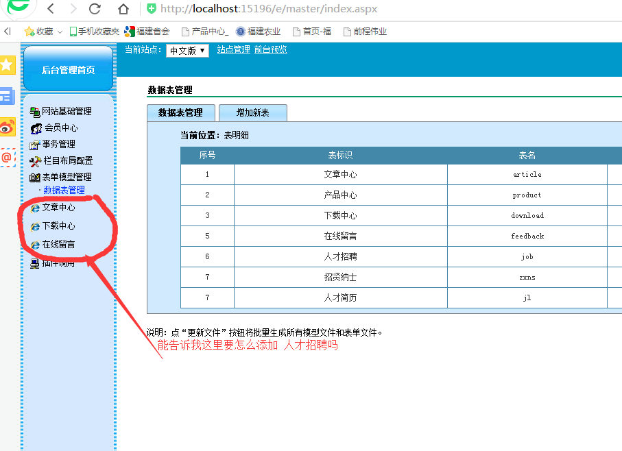Select the 数据表管理 tab

coord(180,113)
